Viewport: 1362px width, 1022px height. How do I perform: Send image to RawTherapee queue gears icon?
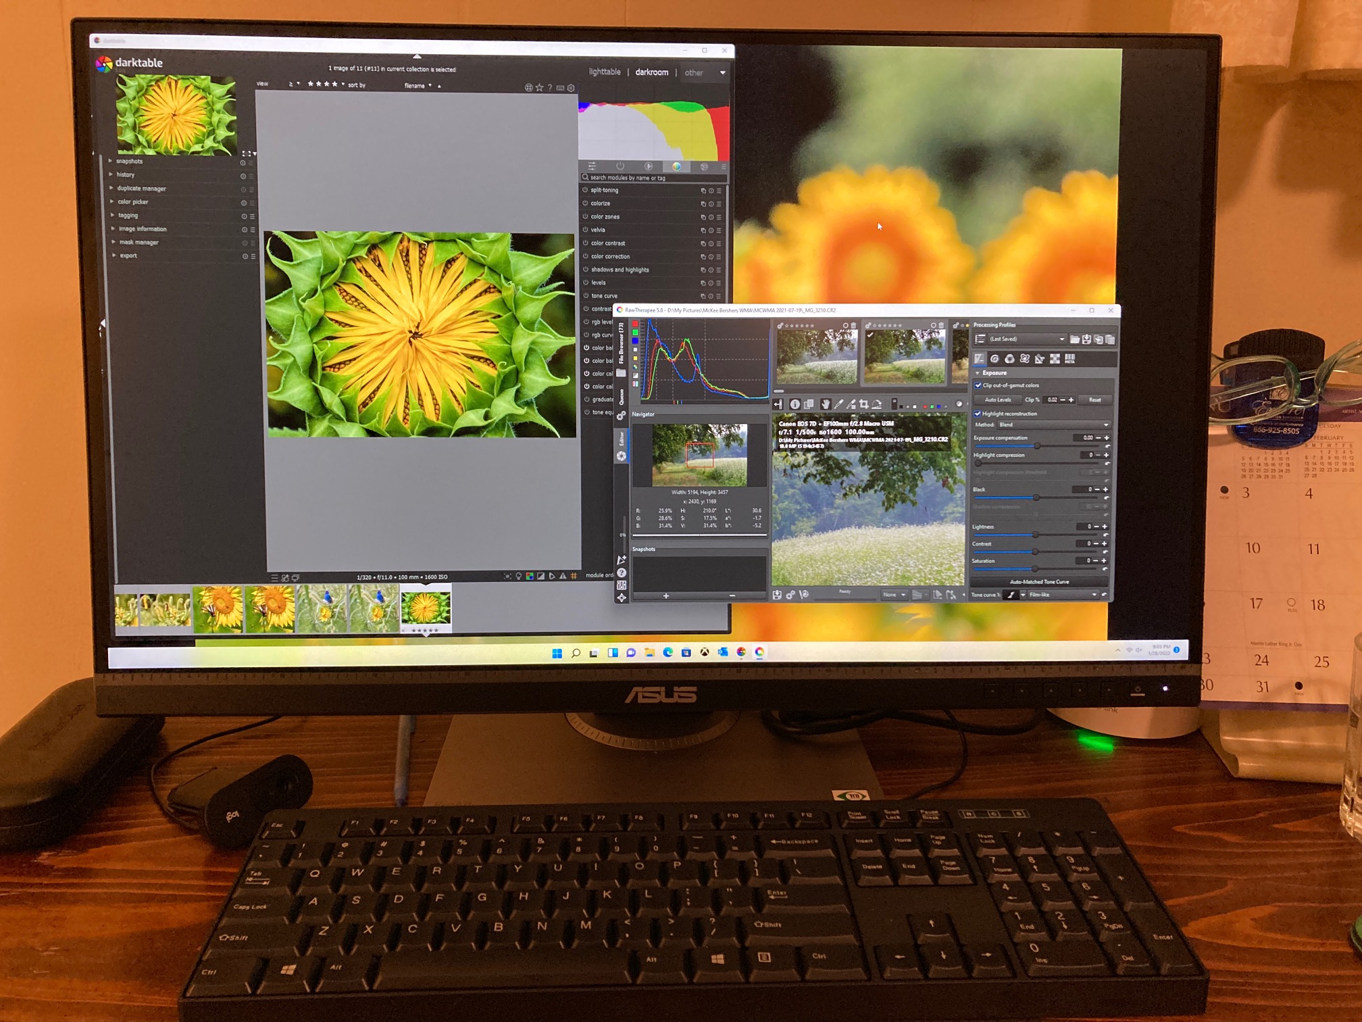pos(790,595)
